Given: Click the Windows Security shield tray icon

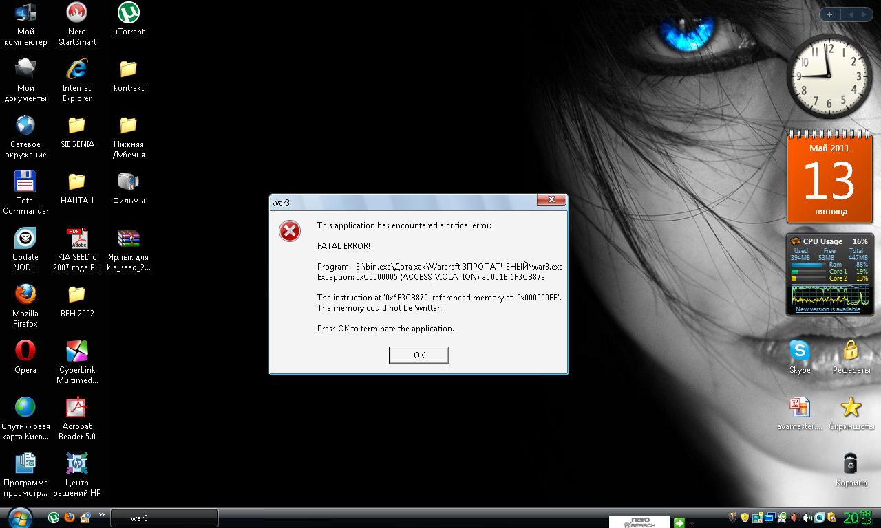Looking at the screenshot, I should 744,518.
